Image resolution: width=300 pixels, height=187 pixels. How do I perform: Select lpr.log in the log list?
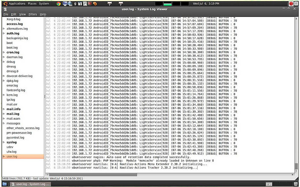[11, 99]
